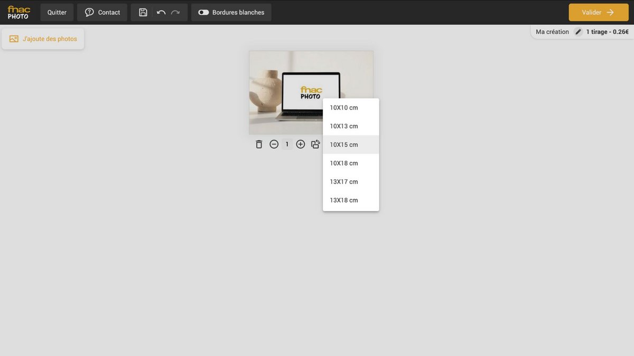
Task: Select 10X18 cm from the size list
Action: tap(344, 163)
